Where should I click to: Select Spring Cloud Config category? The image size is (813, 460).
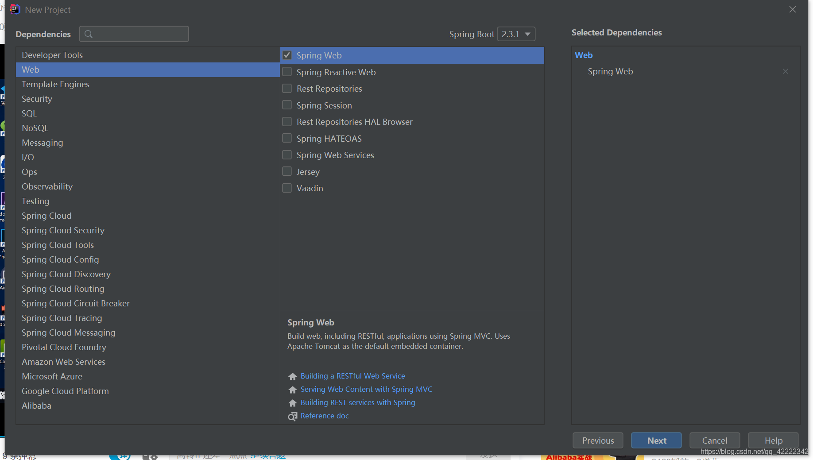pos(148,259)
